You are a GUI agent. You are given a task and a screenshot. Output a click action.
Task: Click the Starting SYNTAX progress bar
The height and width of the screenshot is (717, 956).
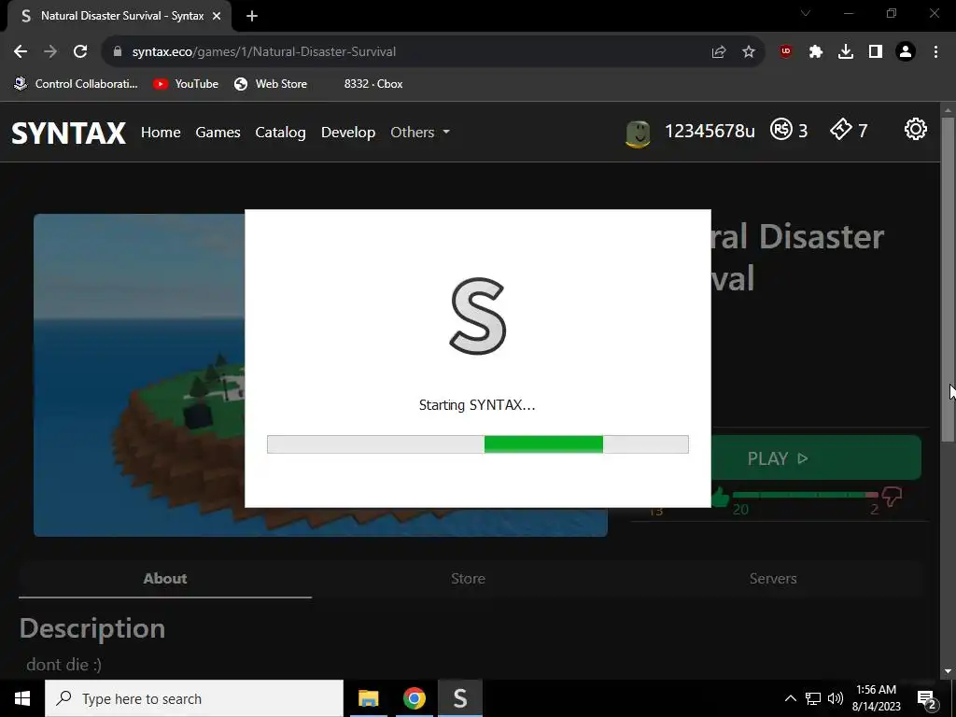point(477,444)
